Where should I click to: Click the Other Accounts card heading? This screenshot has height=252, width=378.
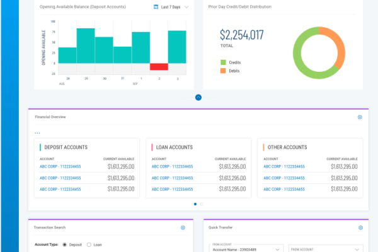tap(287, 147)
